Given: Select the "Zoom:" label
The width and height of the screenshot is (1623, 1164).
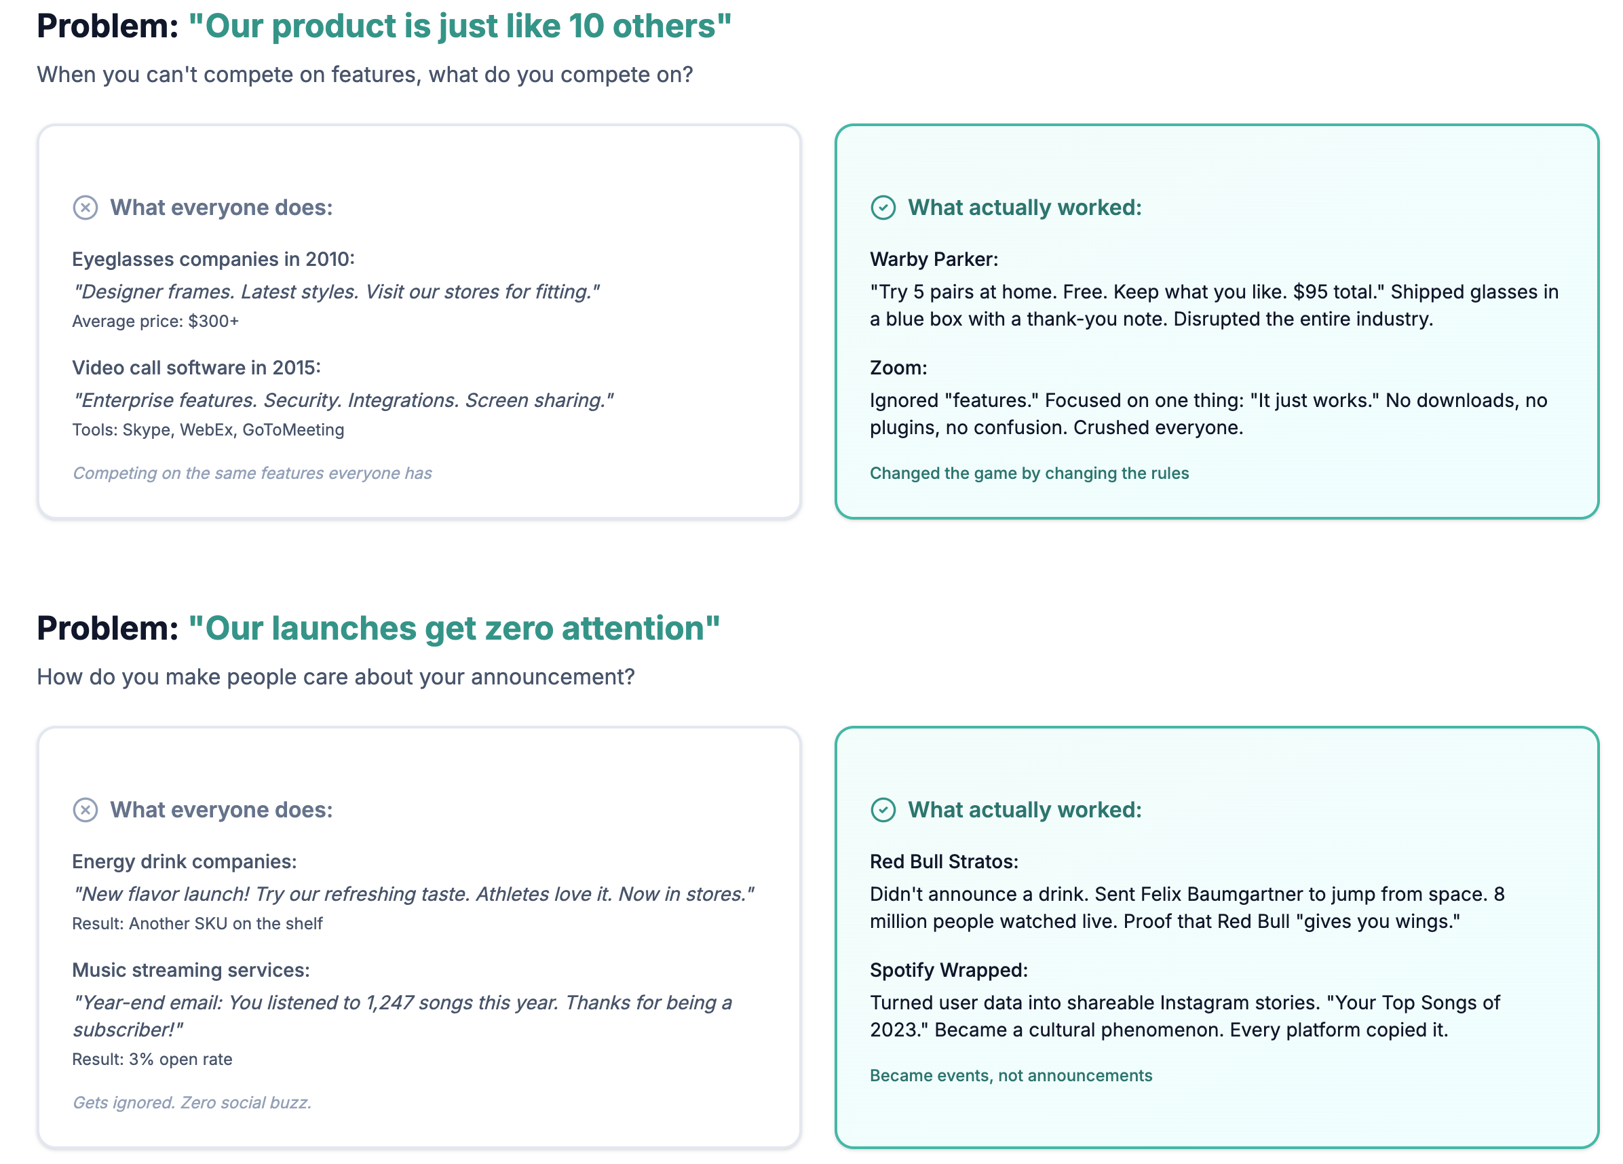Looking at the screenshot, I should 898,368.
